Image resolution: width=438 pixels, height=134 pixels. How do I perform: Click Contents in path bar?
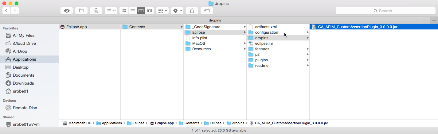pos(189,123)
